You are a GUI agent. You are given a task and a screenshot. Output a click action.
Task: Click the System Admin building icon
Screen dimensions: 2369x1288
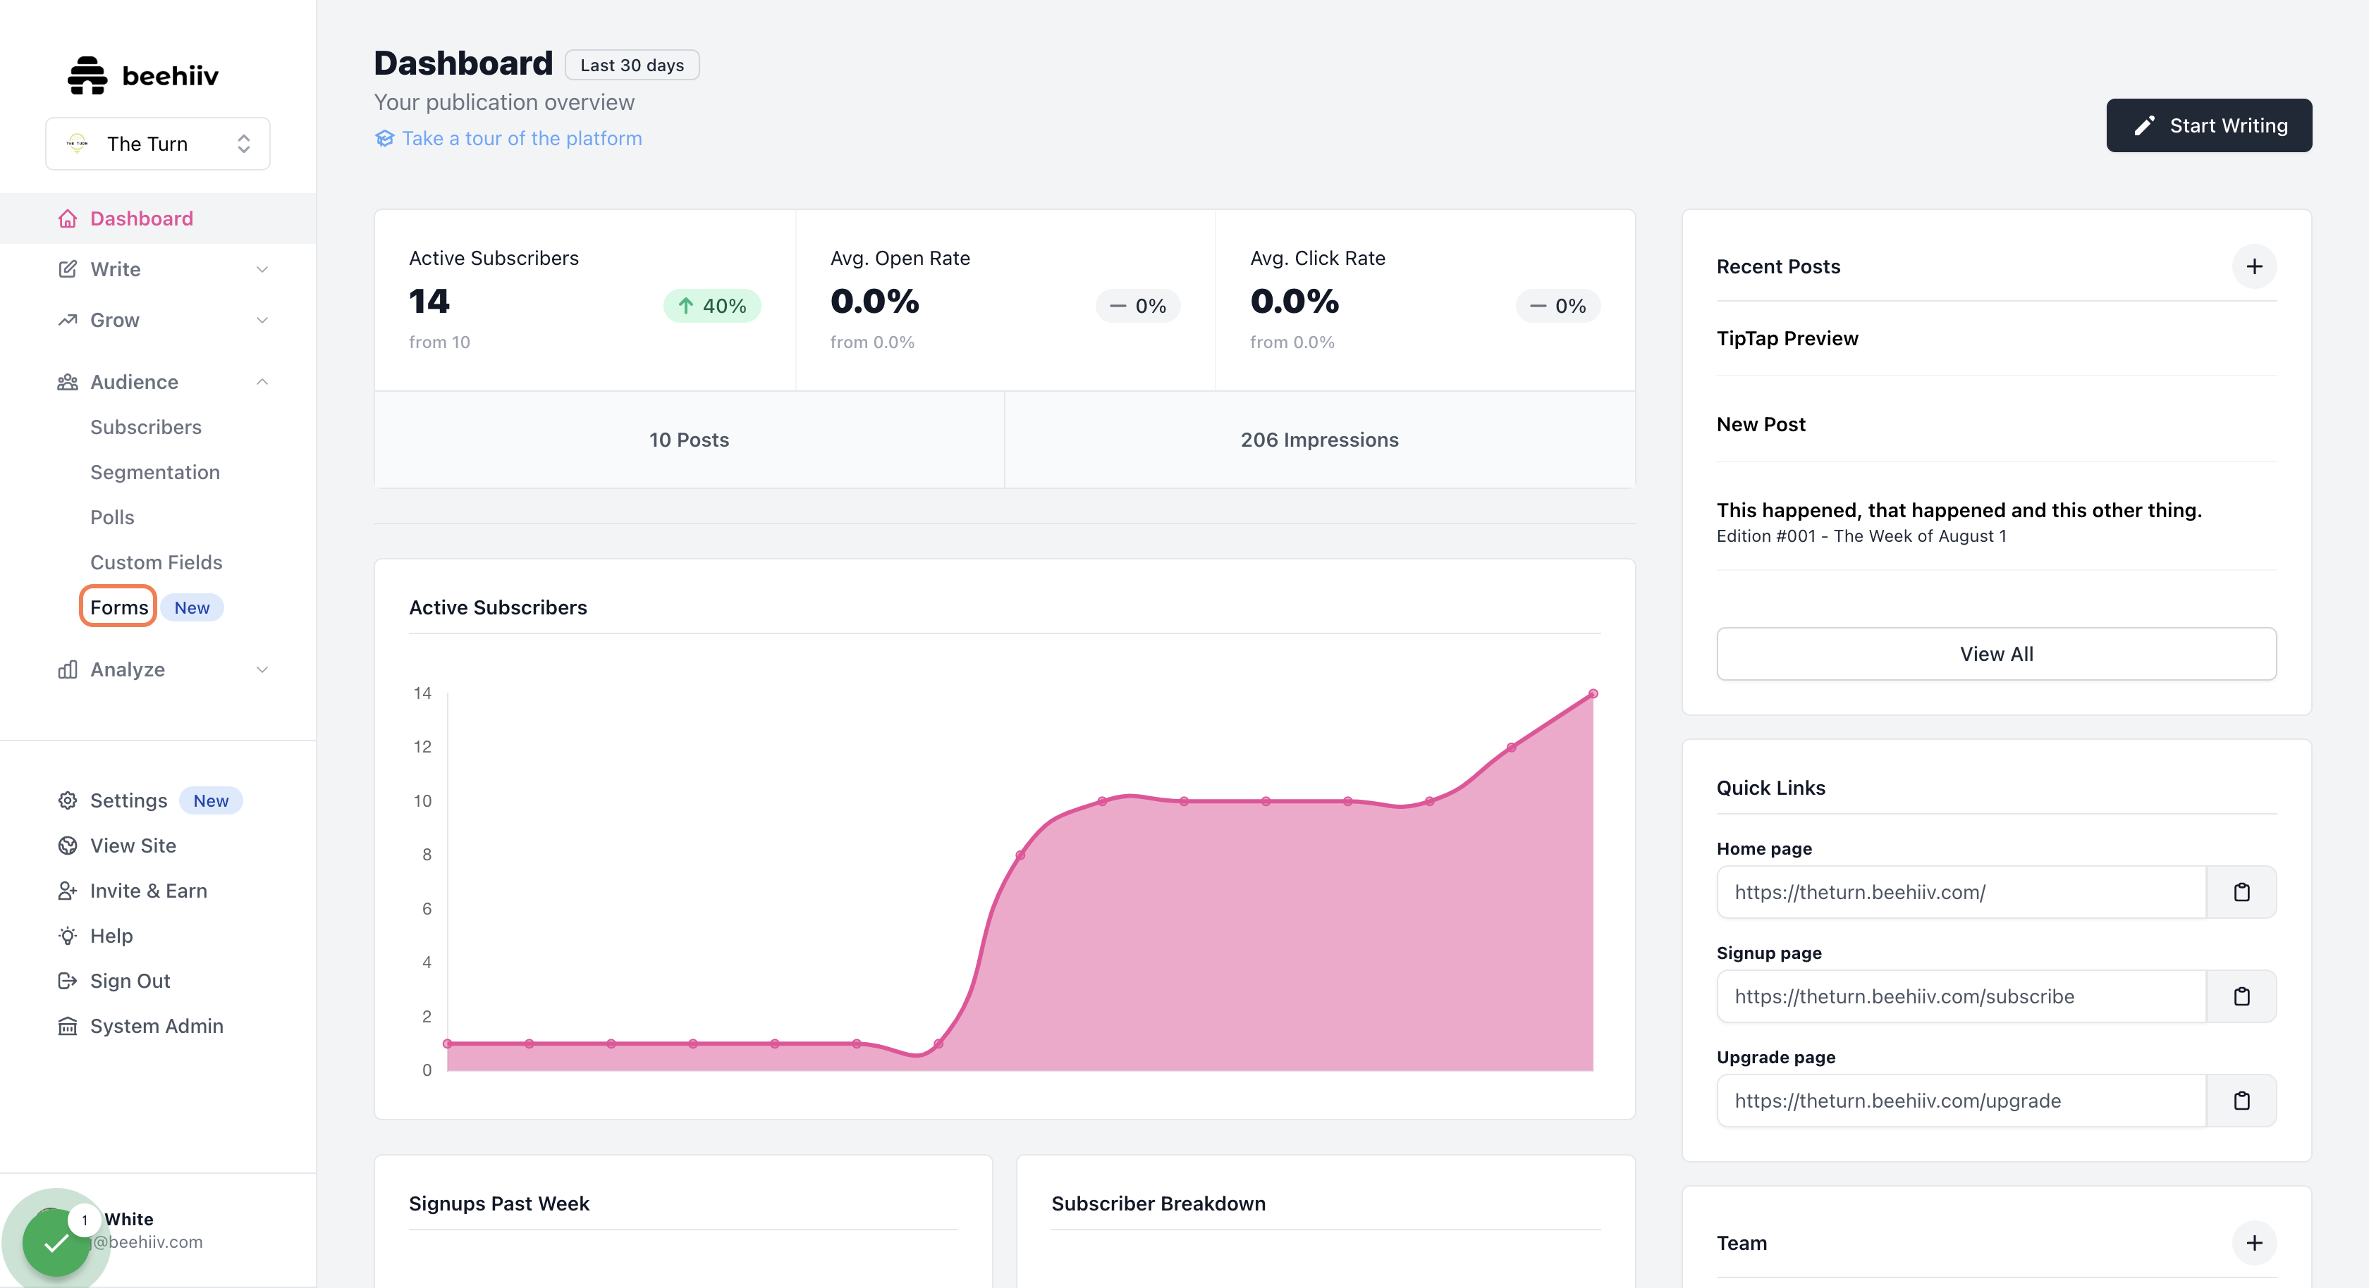[x=67, y=1026]
